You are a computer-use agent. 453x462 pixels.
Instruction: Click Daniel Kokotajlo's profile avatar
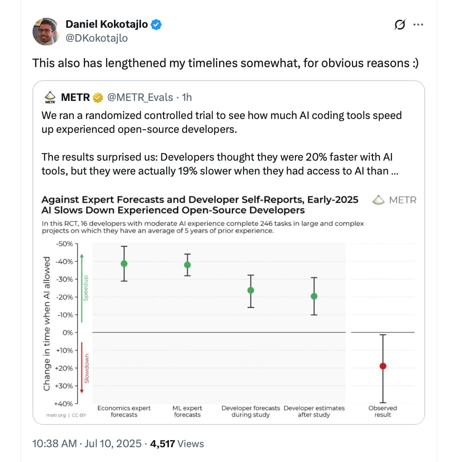tap(46, 31)
